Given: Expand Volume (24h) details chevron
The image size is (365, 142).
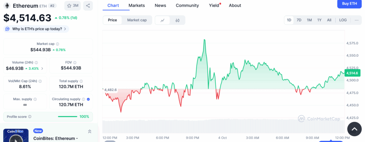Looking at the screenshot, I should [x=42, y=69].
